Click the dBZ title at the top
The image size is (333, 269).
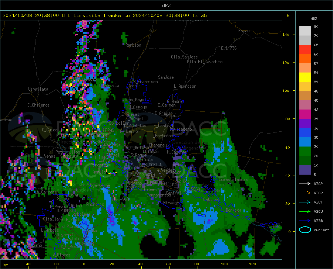click(x=166, y=6)
